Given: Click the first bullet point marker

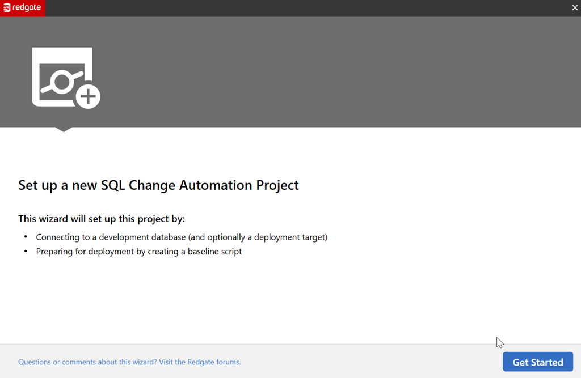Looking at the screenshot, I should tap(26, 237).
